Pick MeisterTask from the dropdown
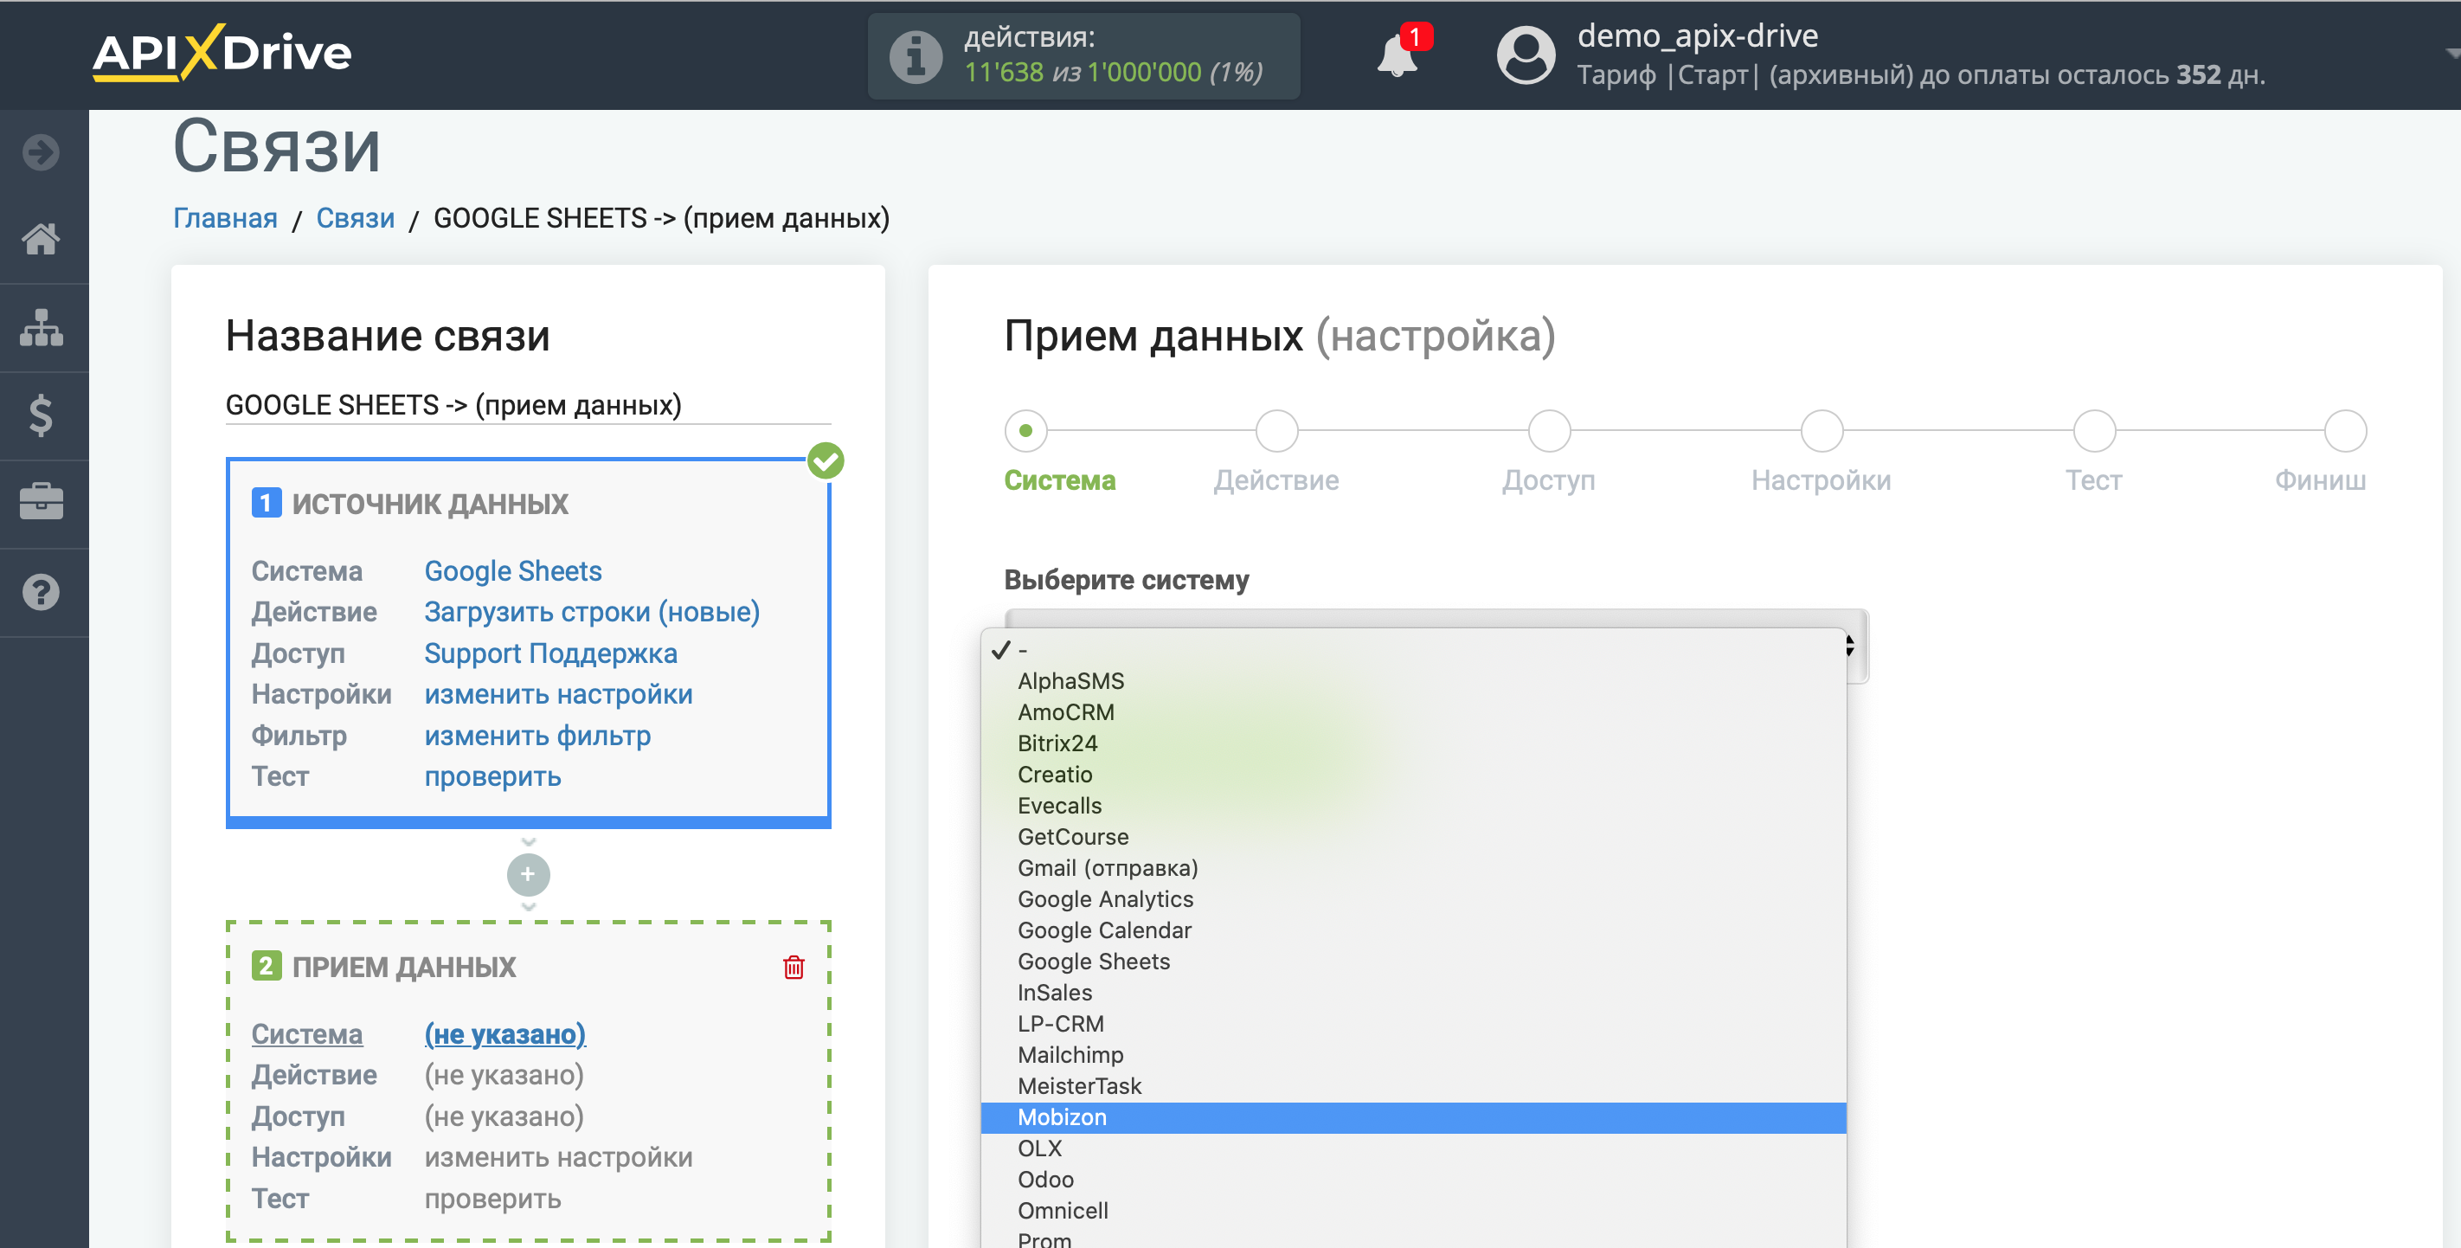This screenshot has width=2461, height=1248. click(x=1413, y=1086)
